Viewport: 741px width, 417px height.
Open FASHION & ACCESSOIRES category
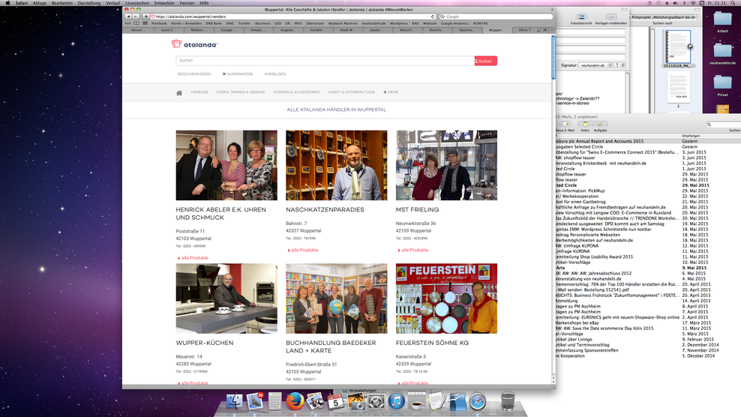pyautogui.click(x=296, y=92)
